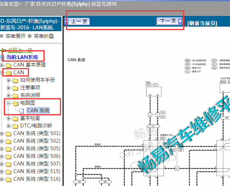Screen dimensions: 230x186
Task: Open CAN 系统 (类型 505) item
Action: [37, 148]
